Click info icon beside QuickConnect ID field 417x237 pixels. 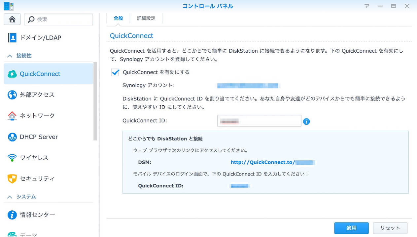click(306, 121)
